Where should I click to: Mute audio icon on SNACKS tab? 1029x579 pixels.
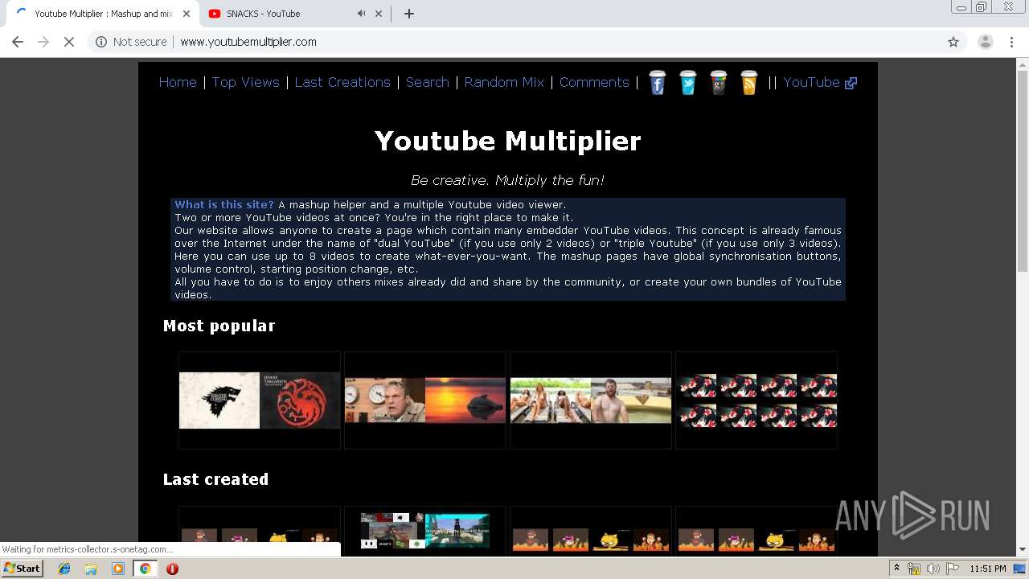[361, 14]
